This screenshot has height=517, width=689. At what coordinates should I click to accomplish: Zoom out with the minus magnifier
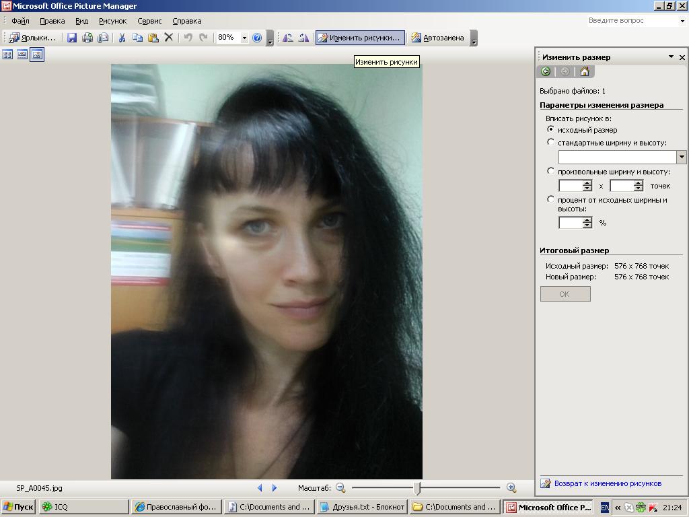tap(340, 487)
